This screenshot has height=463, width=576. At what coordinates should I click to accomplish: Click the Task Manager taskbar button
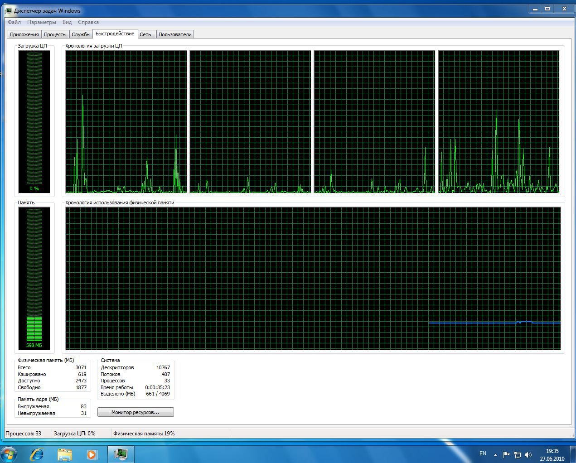point(121,454)
